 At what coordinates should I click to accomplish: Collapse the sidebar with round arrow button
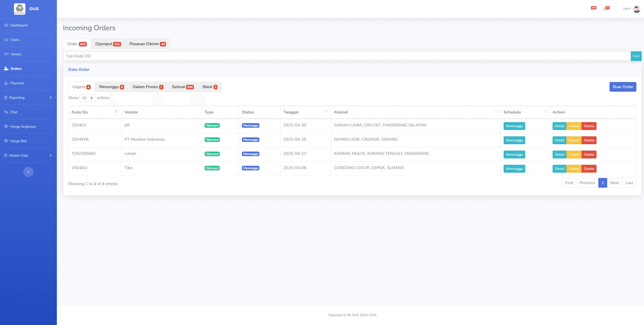[x=28, y=172]
